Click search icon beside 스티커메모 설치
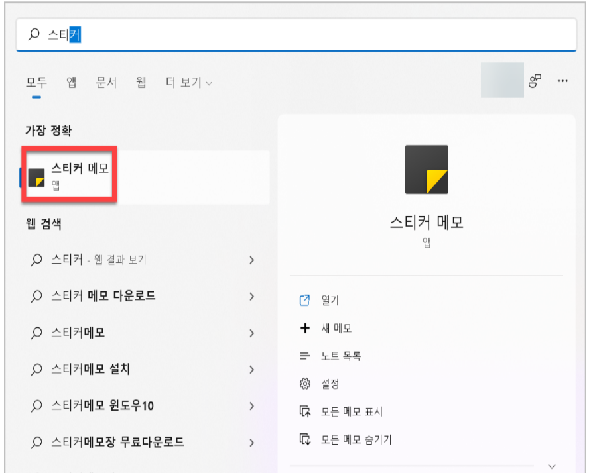 (x=36, y=369)
